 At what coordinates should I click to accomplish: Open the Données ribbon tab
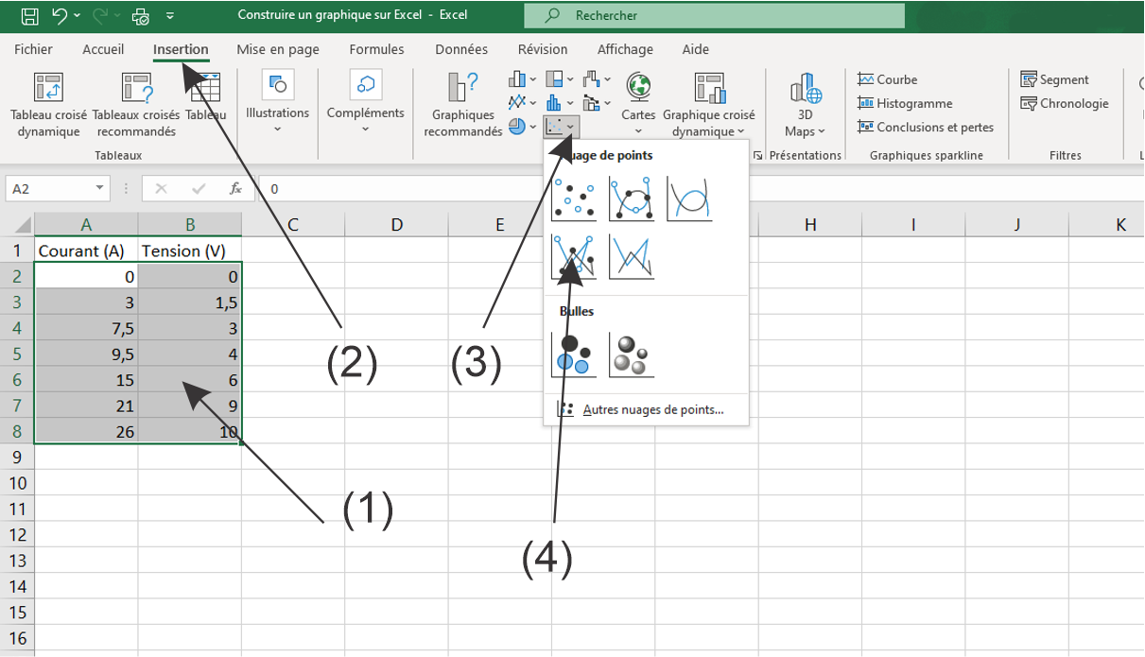[461, 49]
